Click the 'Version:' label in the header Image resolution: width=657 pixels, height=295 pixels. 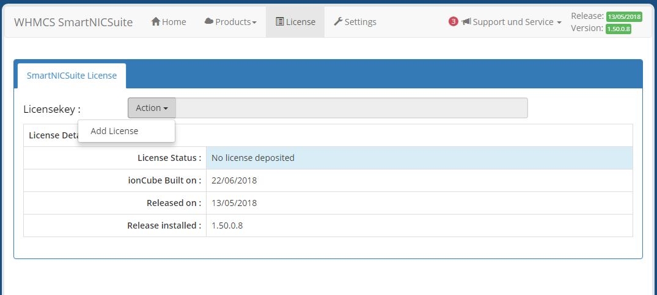pyautogui.click(x=587, y=29)
